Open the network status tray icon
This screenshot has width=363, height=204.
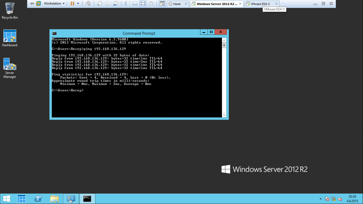(x=334, y=199)
